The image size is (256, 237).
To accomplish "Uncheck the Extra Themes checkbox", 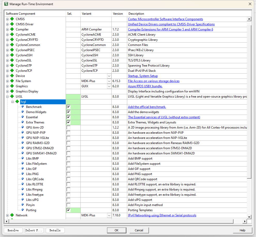I will pyautogui.click(x=69, y=122).
